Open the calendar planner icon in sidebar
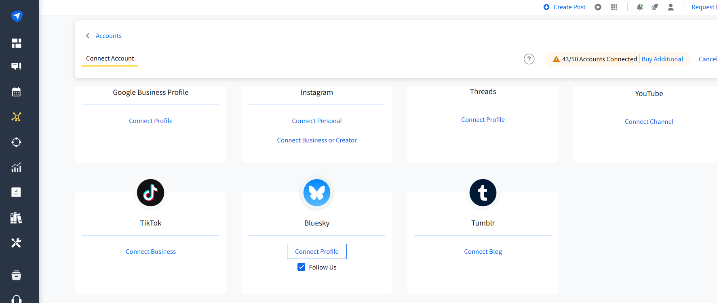The height and width of the screenshot is (303, 717). click(16, 92)
